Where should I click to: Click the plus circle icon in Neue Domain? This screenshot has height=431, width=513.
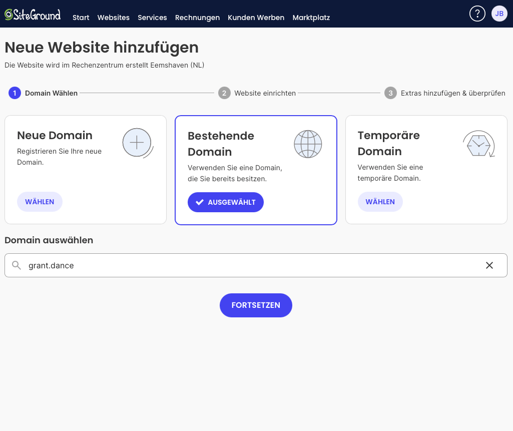[x=137, y=143]
